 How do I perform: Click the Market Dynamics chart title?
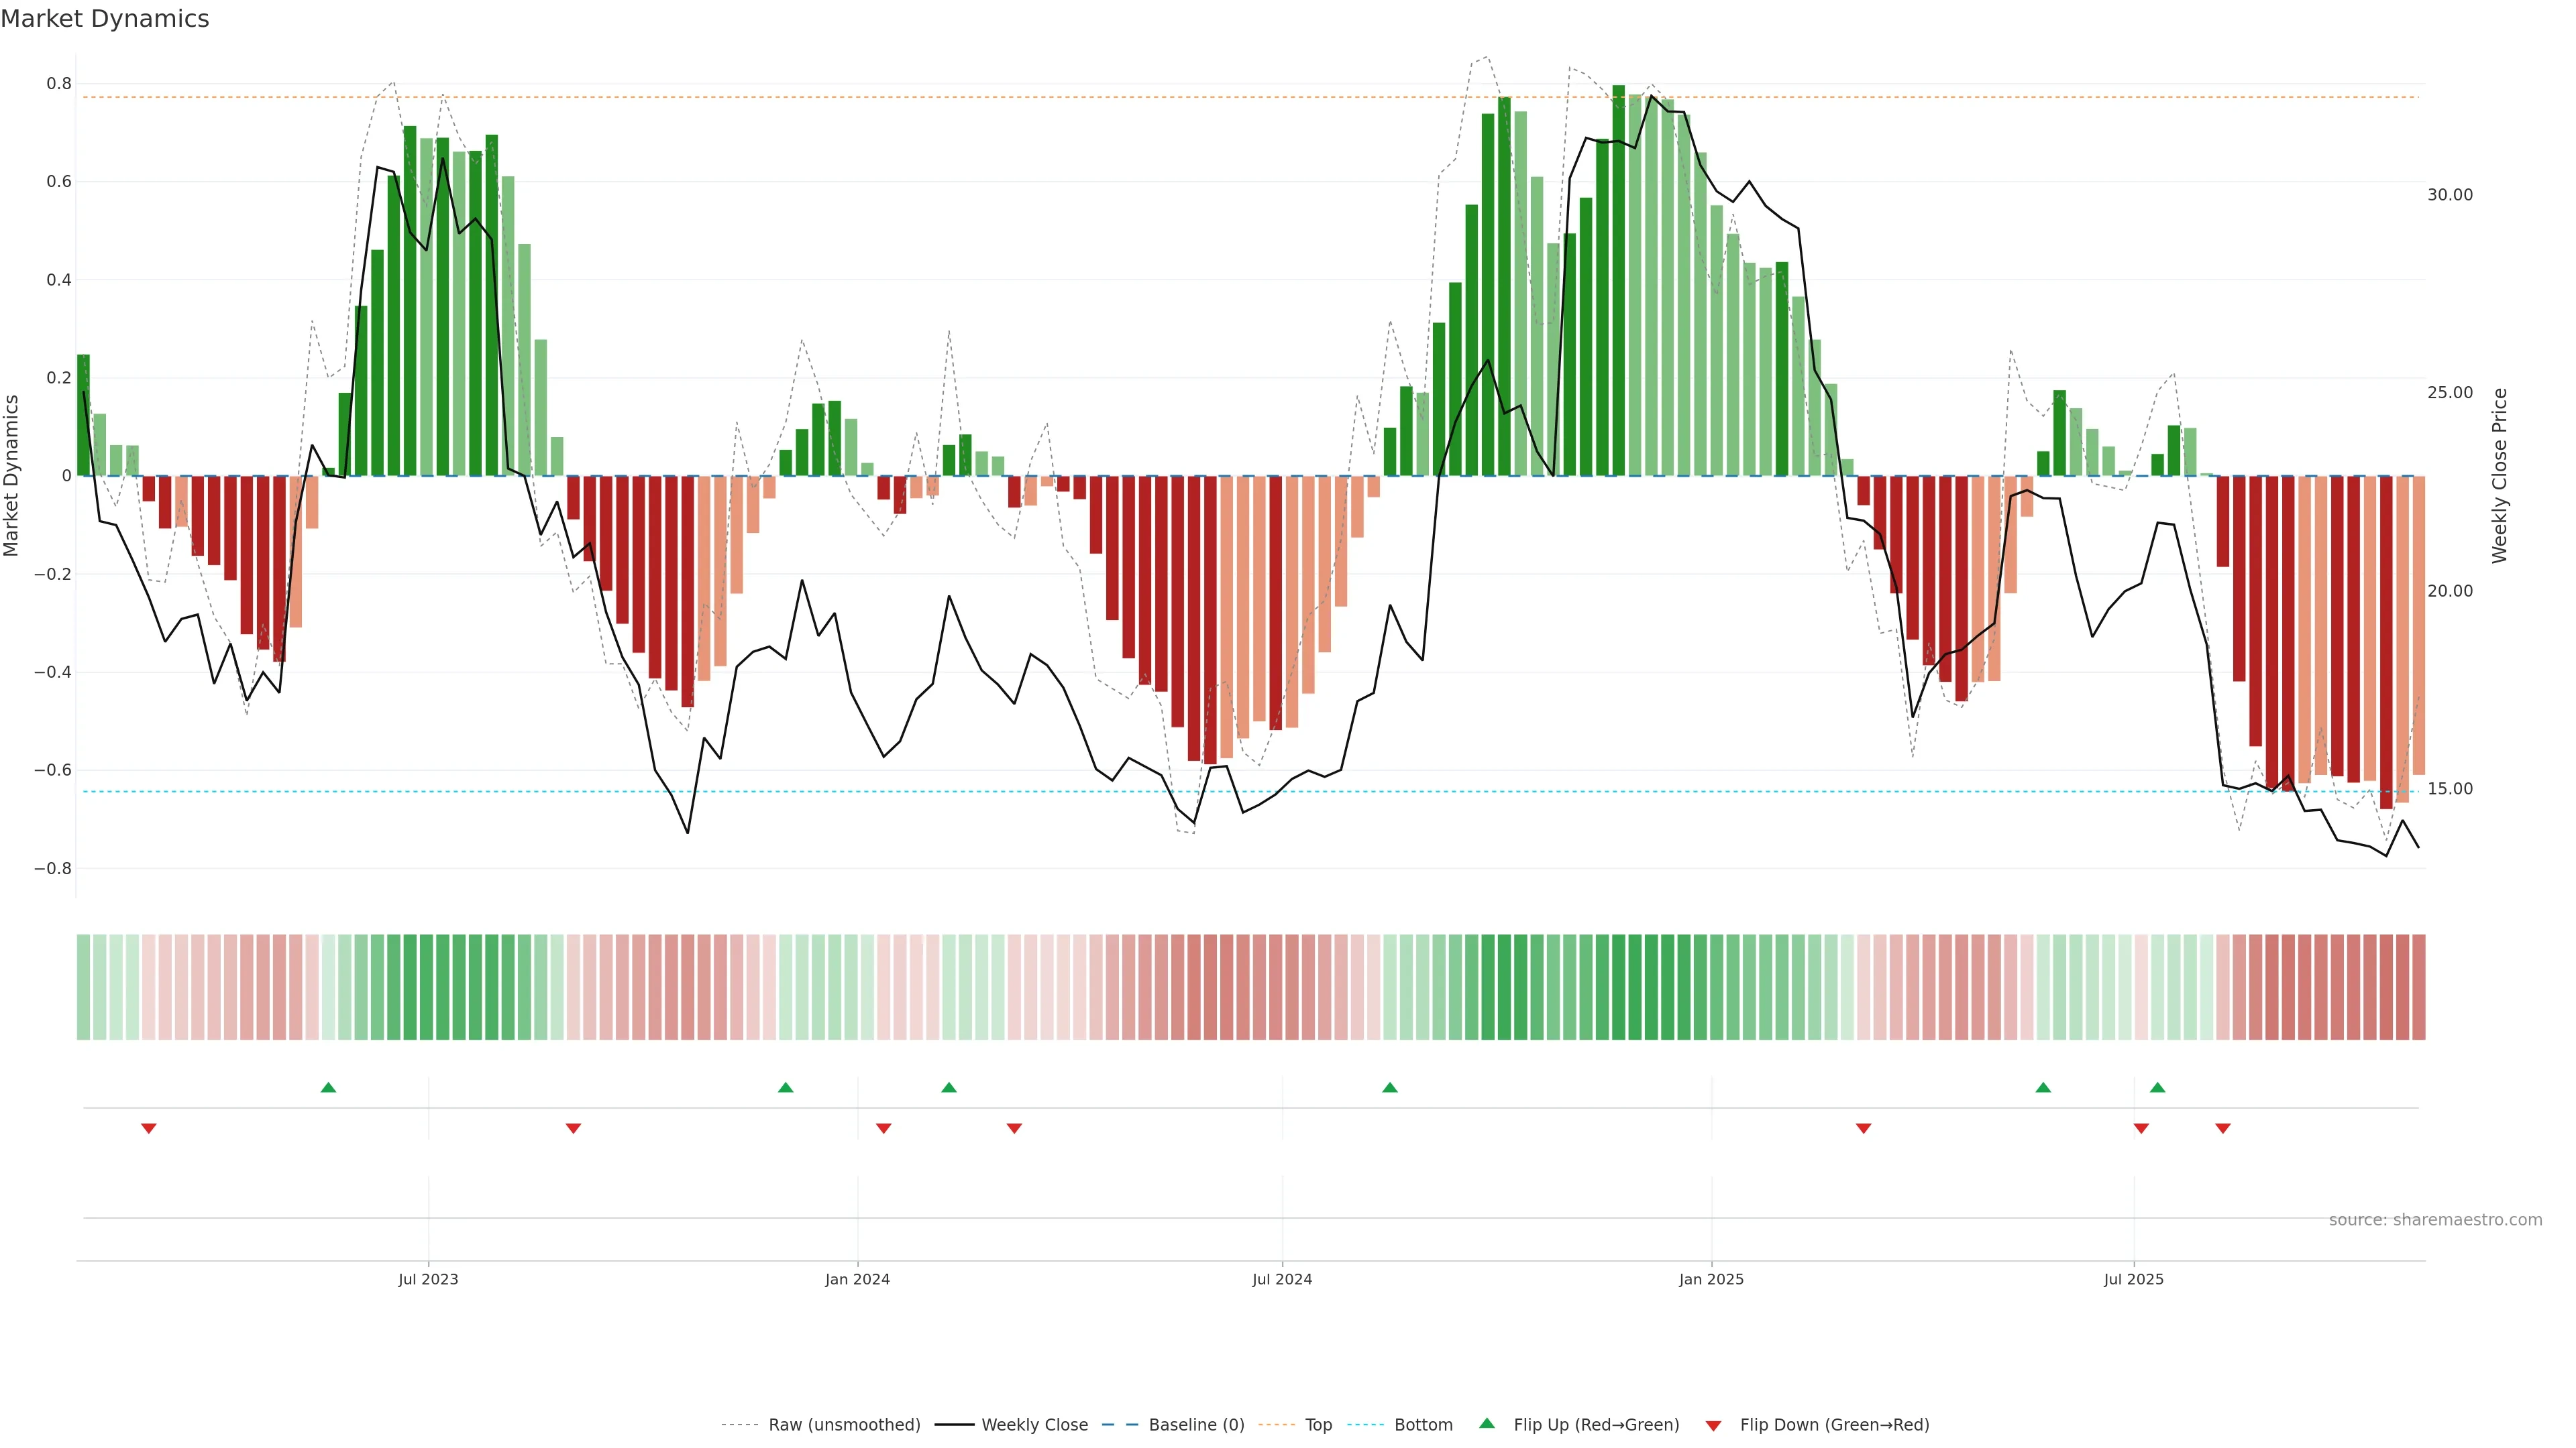pos(105,19)
